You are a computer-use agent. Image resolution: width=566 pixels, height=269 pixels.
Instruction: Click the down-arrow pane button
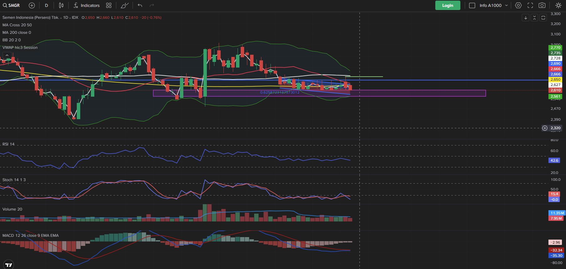point(526,18)
